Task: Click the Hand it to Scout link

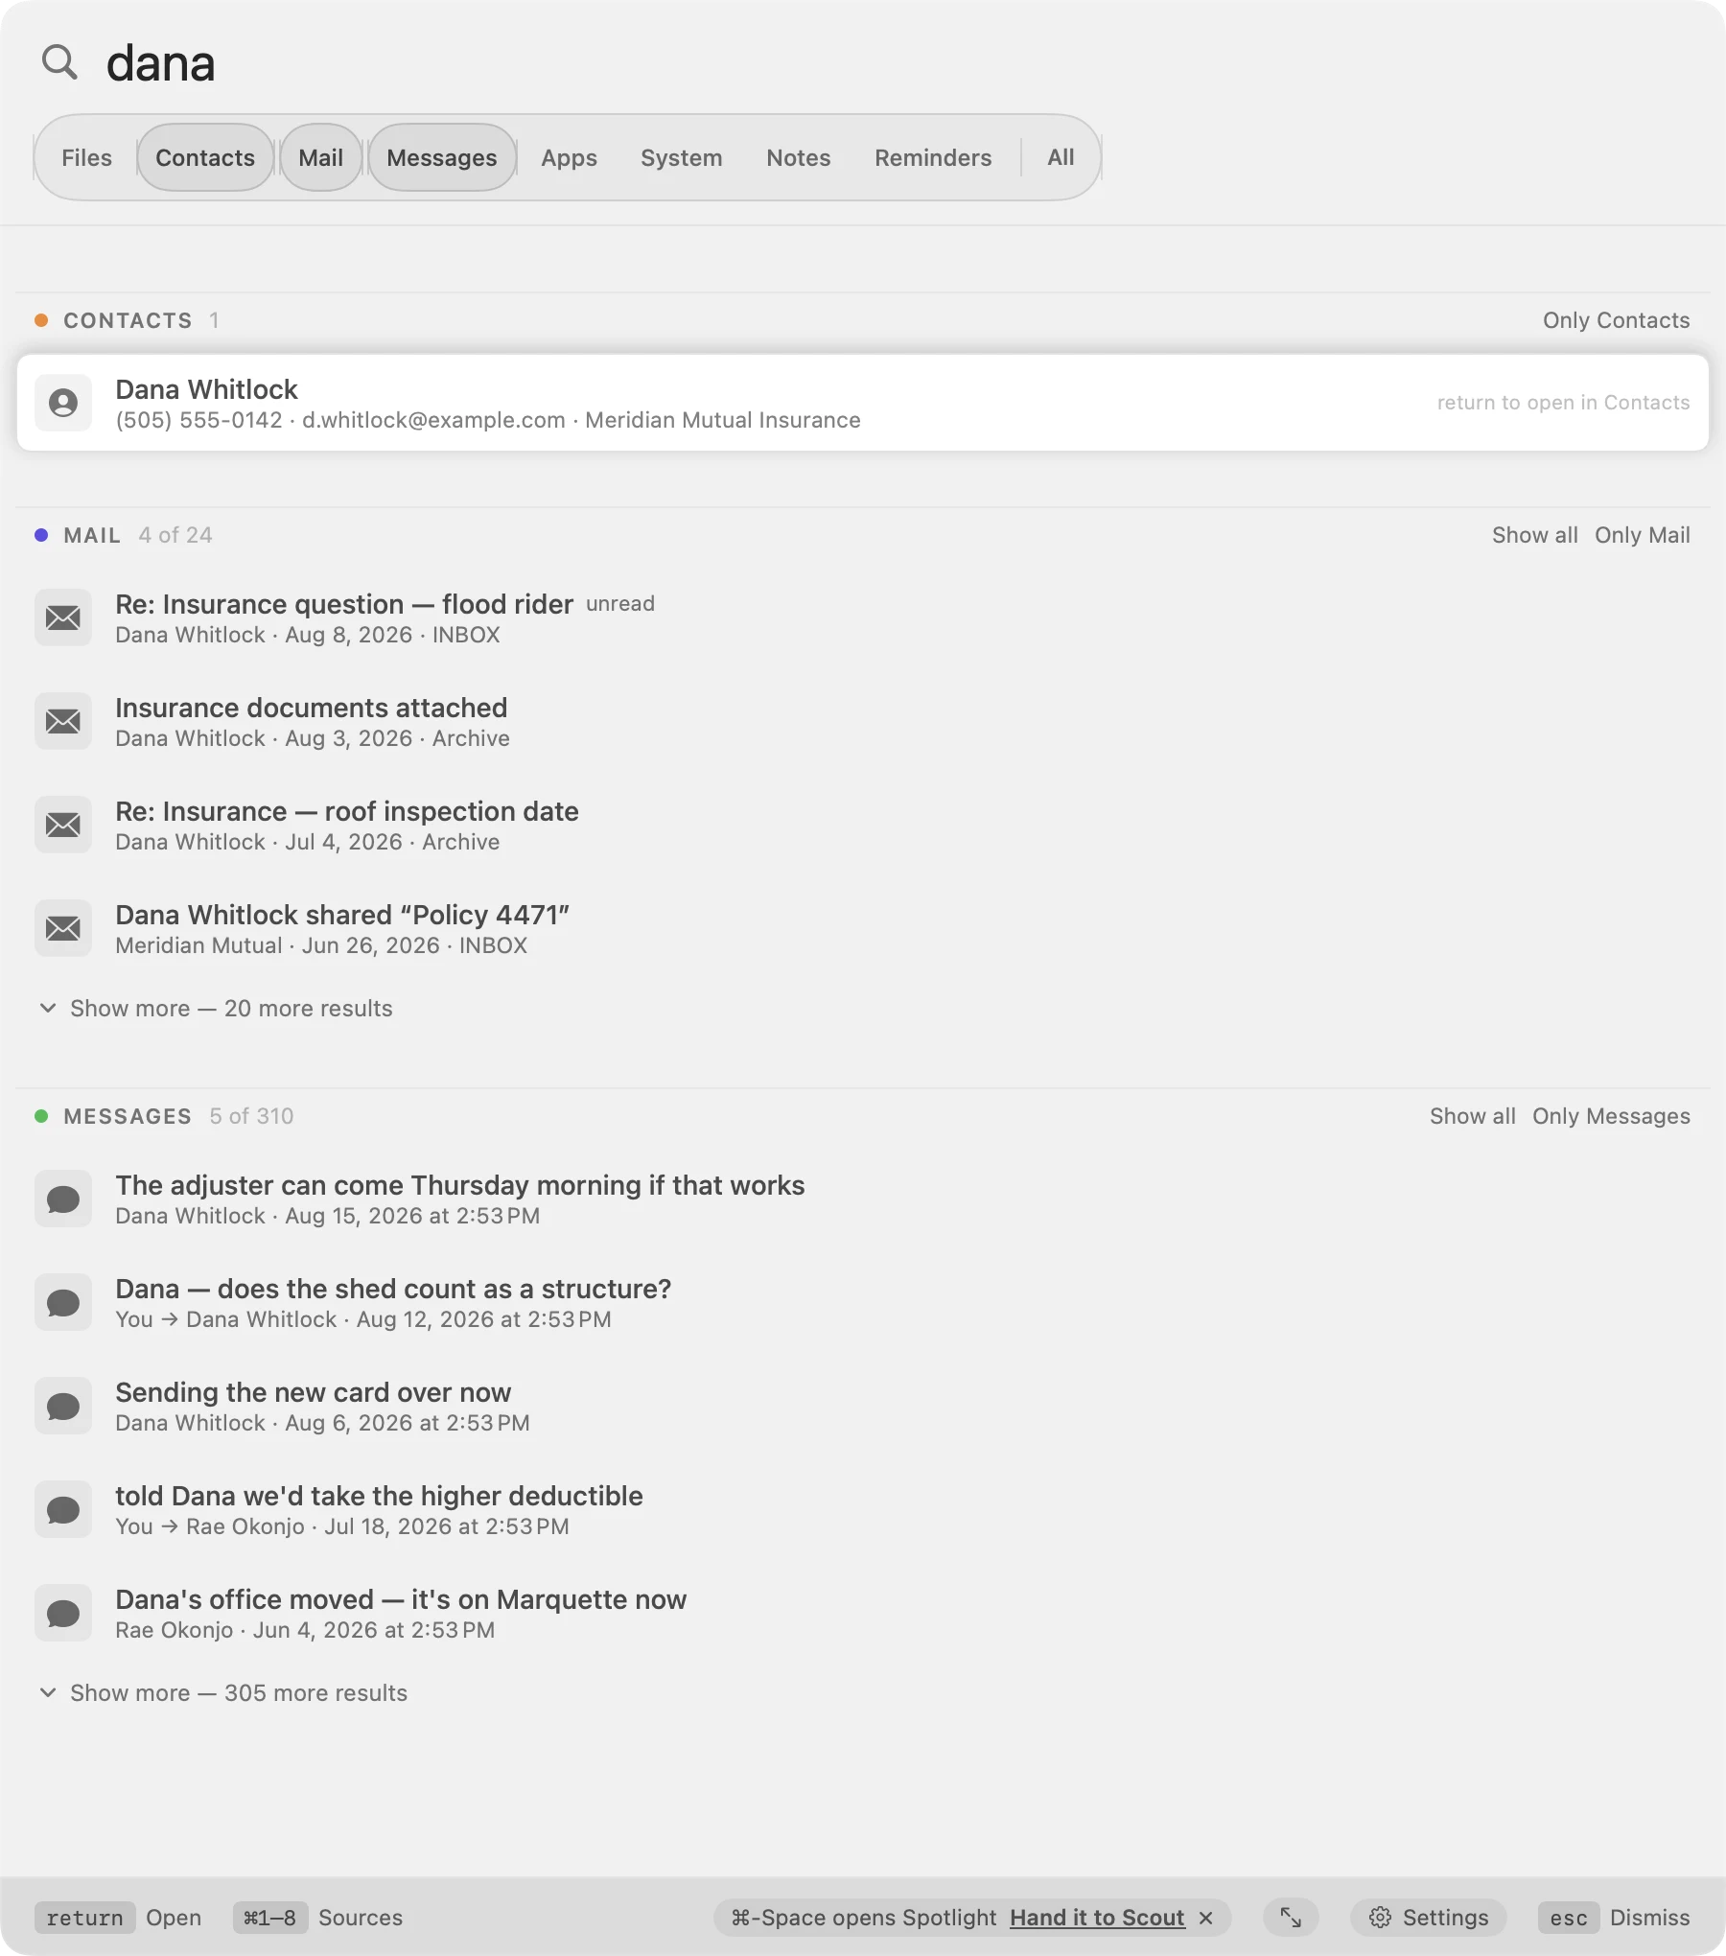Action: pyautogui.click(x=1097, y=1918)
